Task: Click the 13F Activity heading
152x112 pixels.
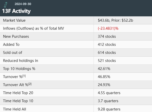Action: (x=16, y=11)
